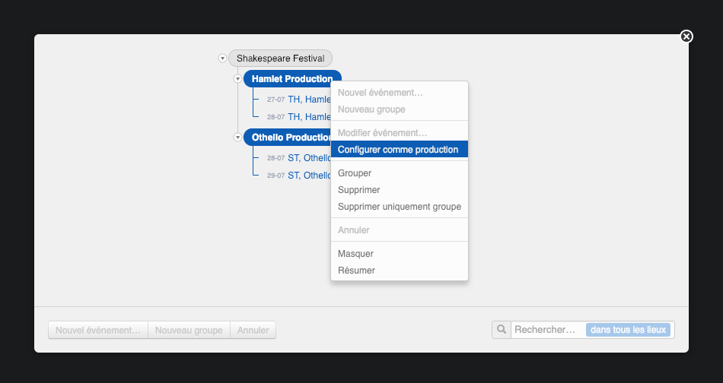Close the dialog with the X icon

(686, 36)
